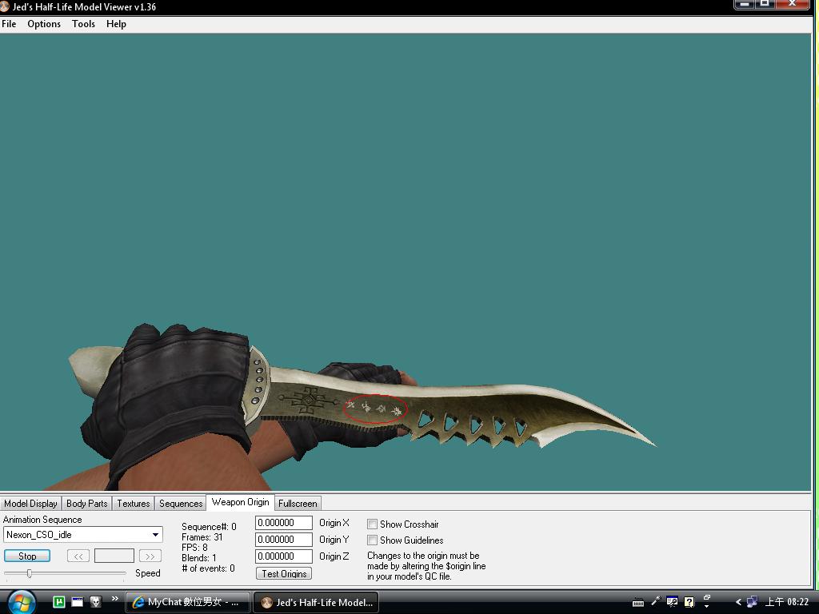The height and width of the screenshot is (614, 819).
Task: Open the language bar options arrow
Action: point(707,606)
